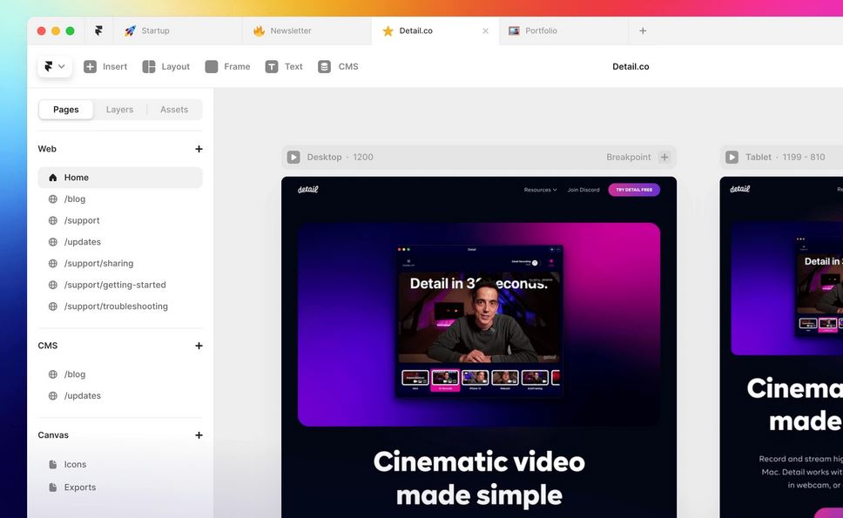
Task: Click the Layout toolbar label
Action: pyautogui.click(x=176, y=67)
